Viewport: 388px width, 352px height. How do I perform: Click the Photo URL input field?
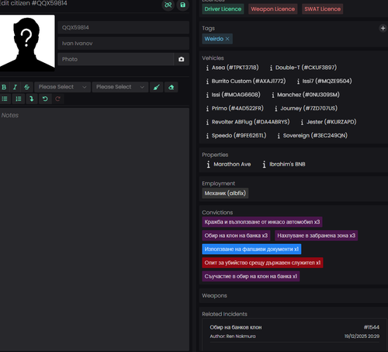pos(116,59)
